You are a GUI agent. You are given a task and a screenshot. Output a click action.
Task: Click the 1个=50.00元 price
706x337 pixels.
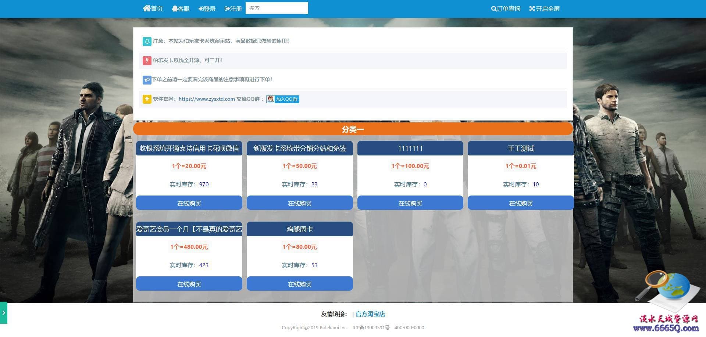pos(300,166)
